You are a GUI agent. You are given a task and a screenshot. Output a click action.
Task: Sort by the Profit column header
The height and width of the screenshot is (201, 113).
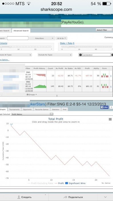pos(87,68)
